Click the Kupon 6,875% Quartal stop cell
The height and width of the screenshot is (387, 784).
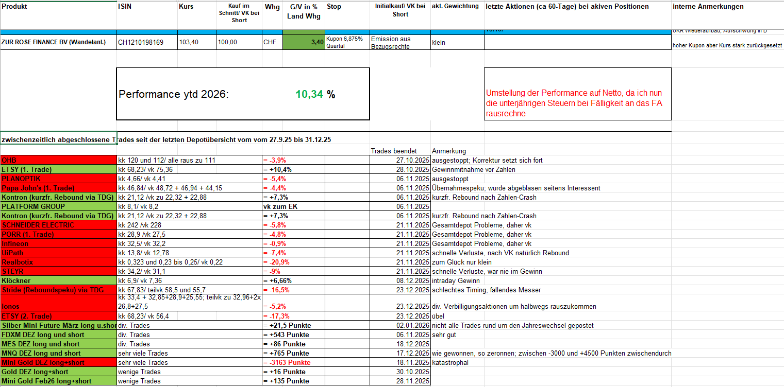[347, 42]
